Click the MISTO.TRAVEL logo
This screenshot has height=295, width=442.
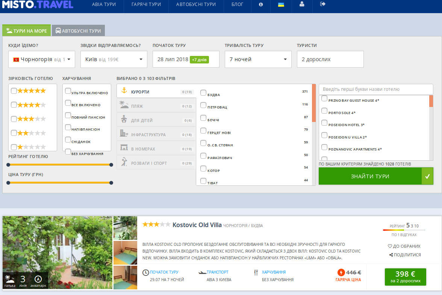[38, 5]
